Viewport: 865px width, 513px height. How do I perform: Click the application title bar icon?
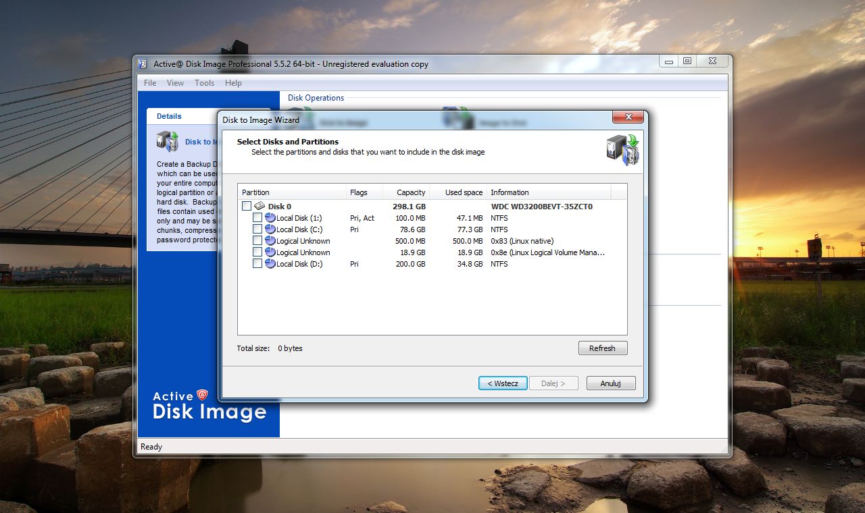click(143, 64)
